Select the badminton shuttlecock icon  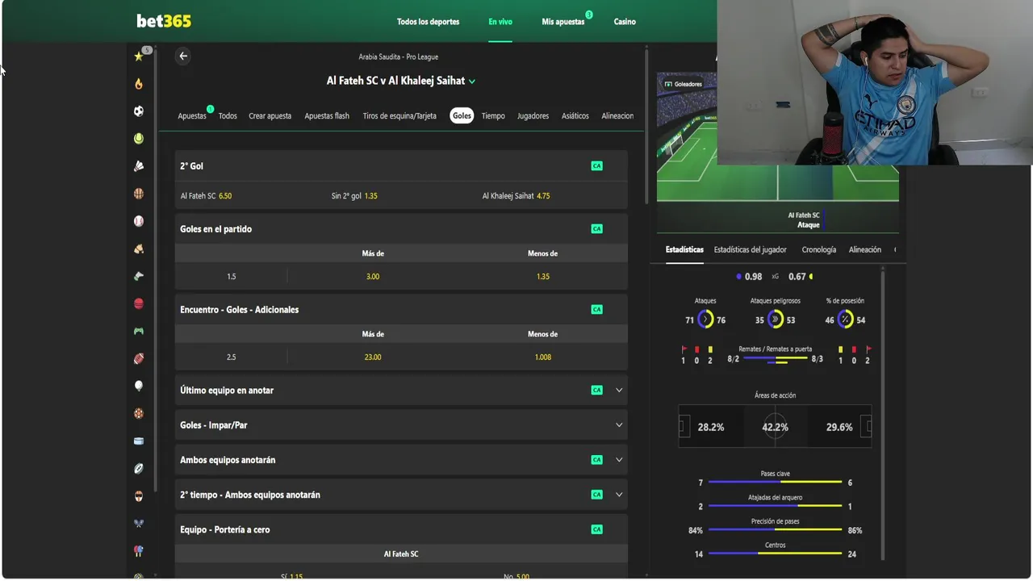(x=139, y=166)
